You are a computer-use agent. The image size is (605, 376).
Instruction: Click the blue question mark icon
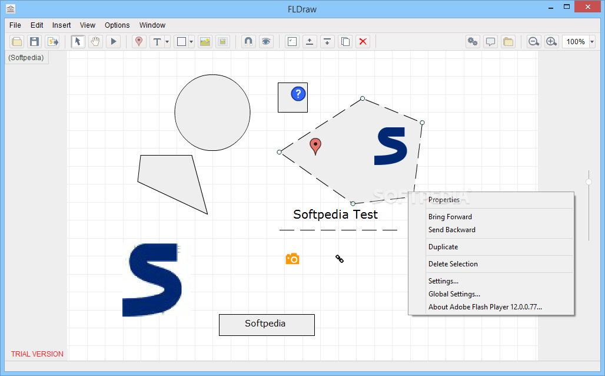pos(298,94)
